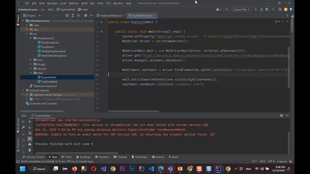This screenshot has height=174, width=310.
Task: Click 4 spaces indent setting in status bar
Action: click(x=282, y=161)
